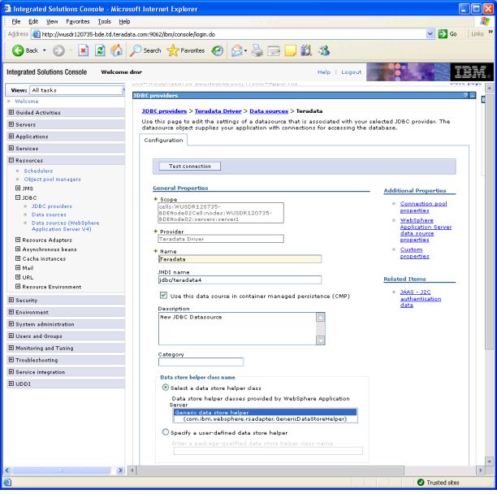Click the Data sources breadcrumb link
The height and width of the screenshot is (494, 497).
click(269, 111)
